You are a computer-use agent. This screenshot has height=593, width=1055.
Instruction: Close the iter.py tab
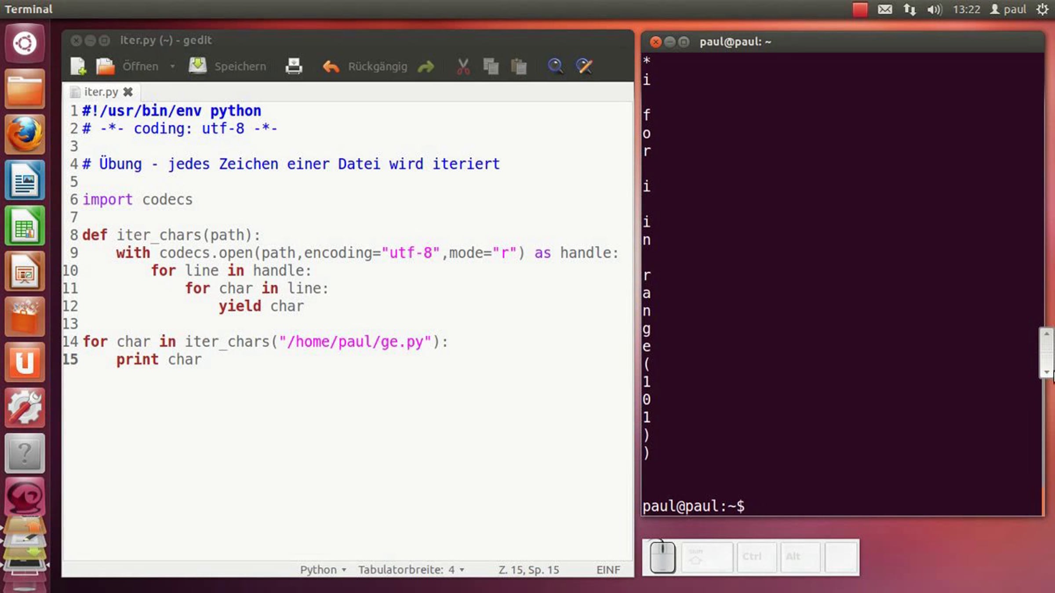pyautogui.click(x=128, y=92)
